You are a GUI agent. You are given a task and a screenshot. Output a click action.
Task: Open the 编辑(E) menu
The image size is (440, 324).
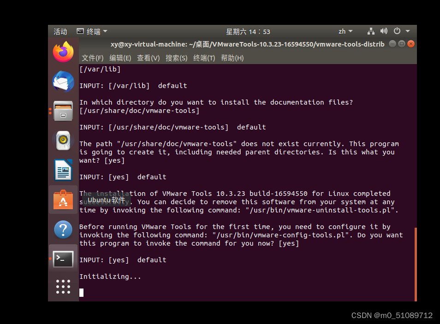pyautogui.click(x=120, y=58)
